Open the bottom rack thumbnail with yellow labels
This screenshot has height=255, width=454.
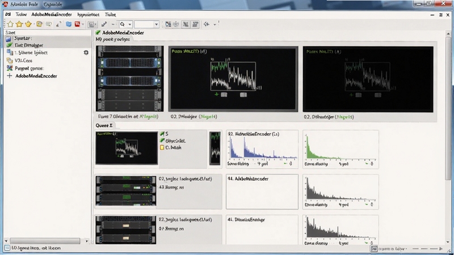[125, 230]
